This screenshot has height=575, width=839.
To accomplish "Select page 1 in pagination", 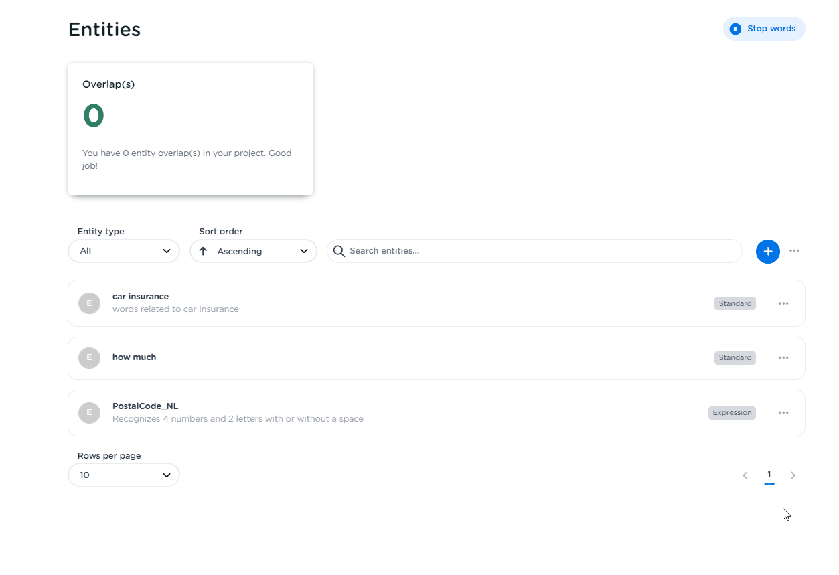I will point(769,475).
